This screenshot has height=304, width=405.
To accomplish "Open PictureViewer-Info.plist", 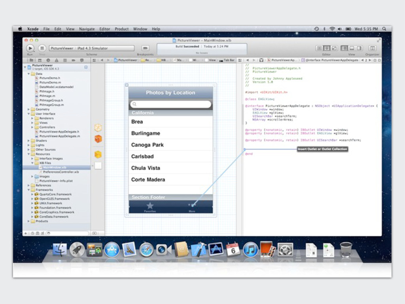I will click(56, 181).
